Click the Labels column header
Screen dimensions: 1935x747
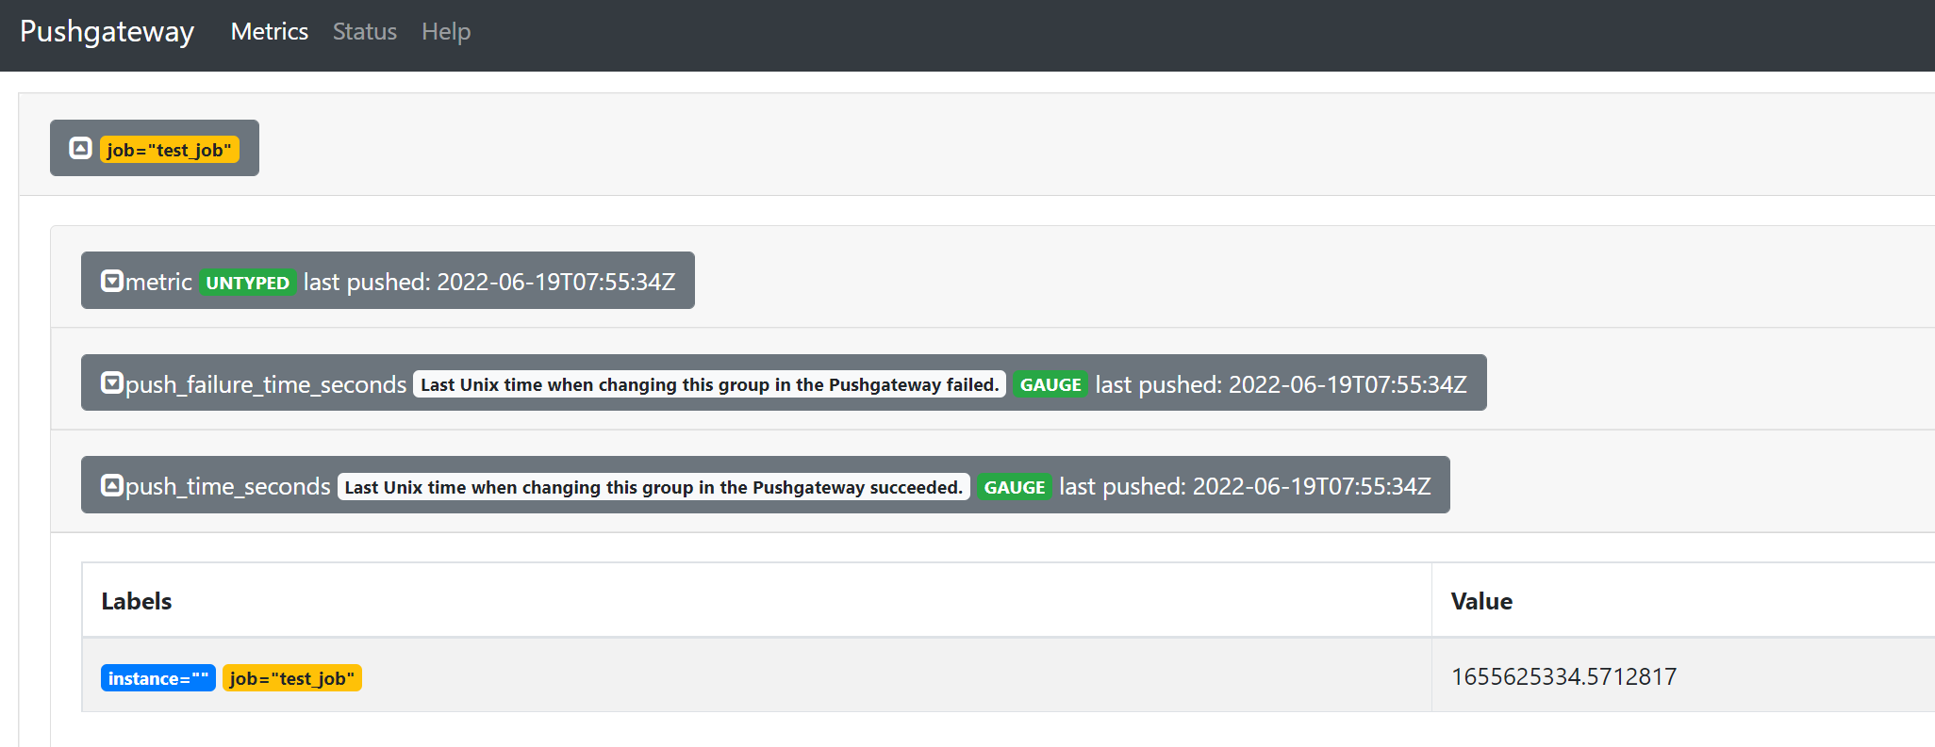pyautogui.click(x=137, y=601)
